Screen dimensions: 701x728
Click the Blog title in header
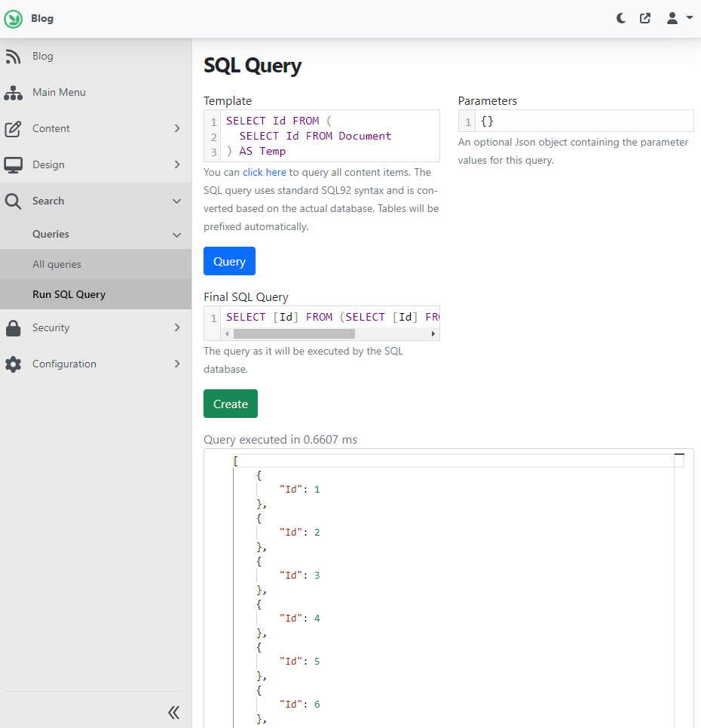[42, 19]
